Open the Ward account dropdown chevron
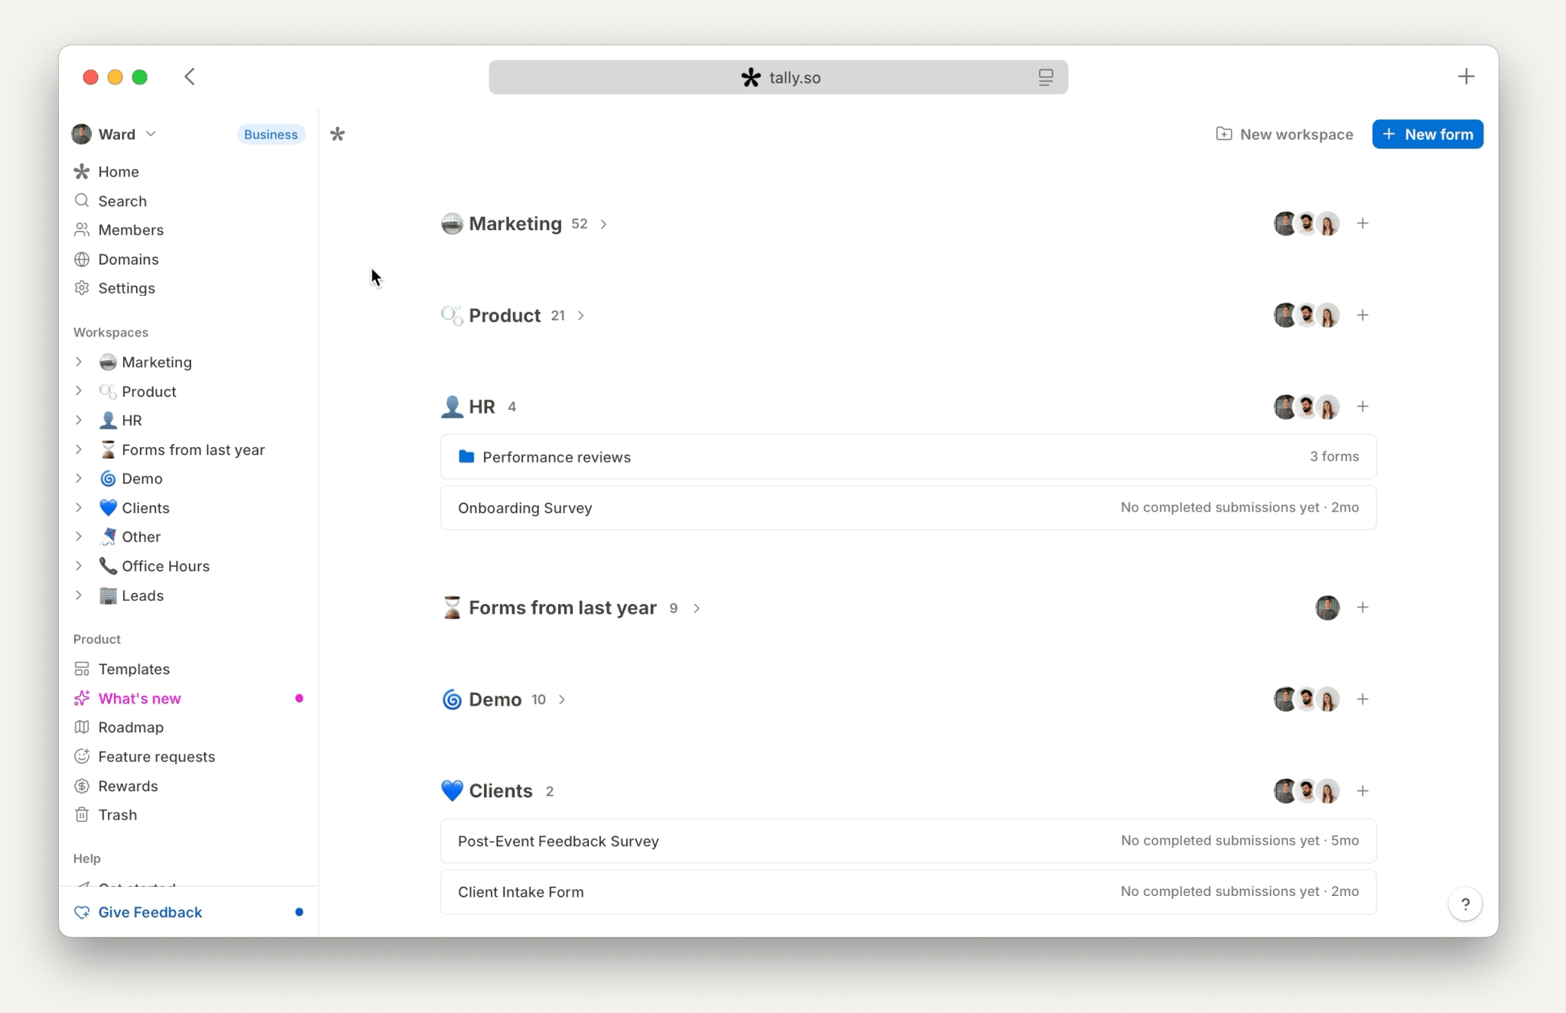The image size is (1566, 1013). pos(151,134)
